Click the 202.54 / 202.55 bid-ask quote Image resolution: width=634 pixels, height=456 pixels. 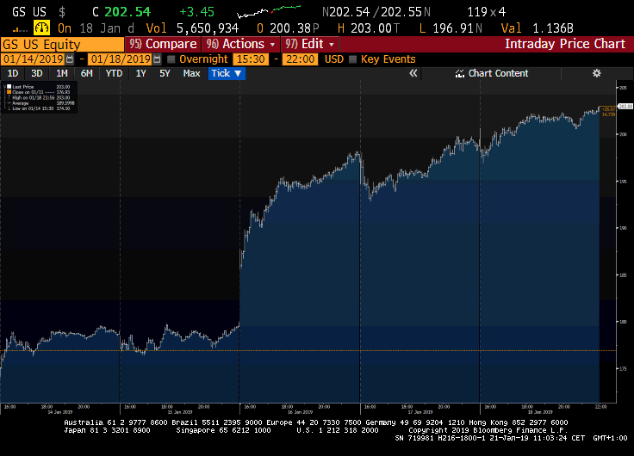[x=376, y=12]
